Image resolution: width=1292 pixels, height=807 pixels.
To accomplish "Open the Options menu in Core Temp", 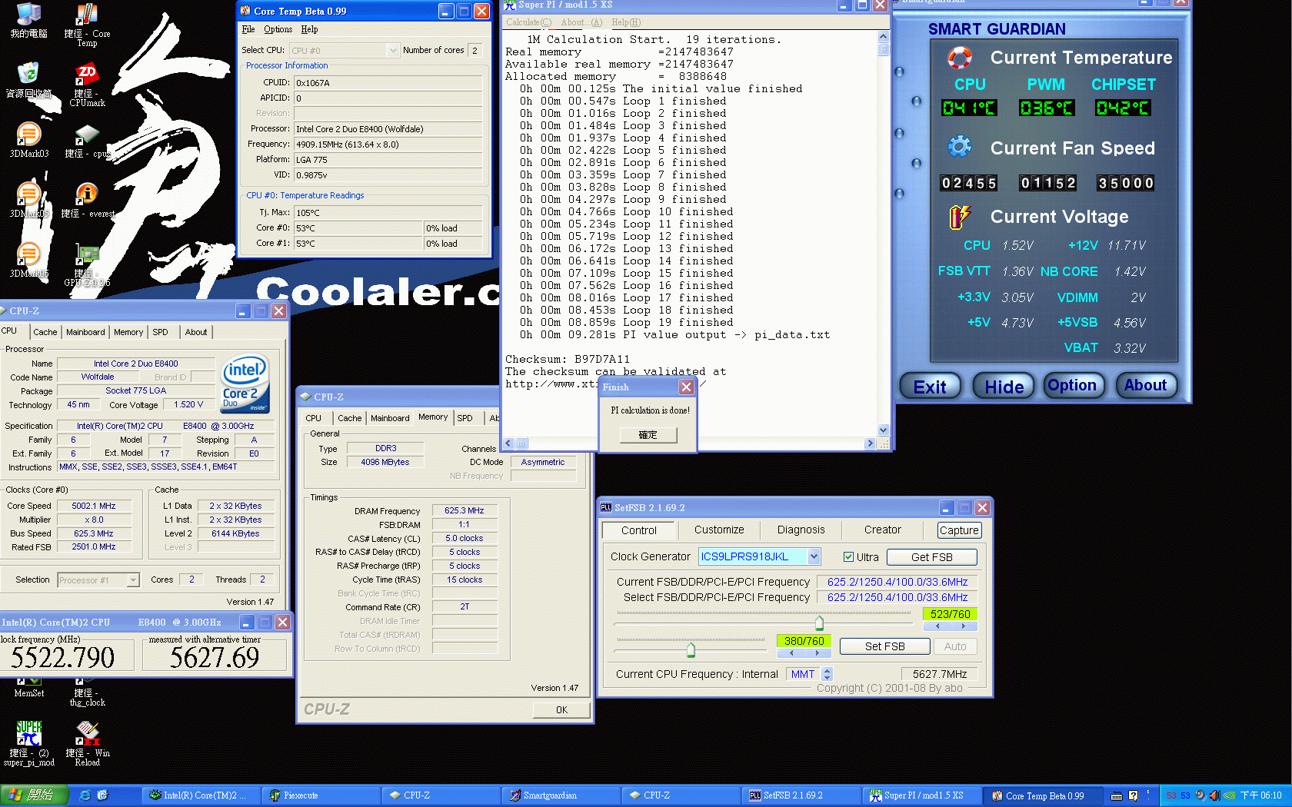I will (x=278, y=29).
